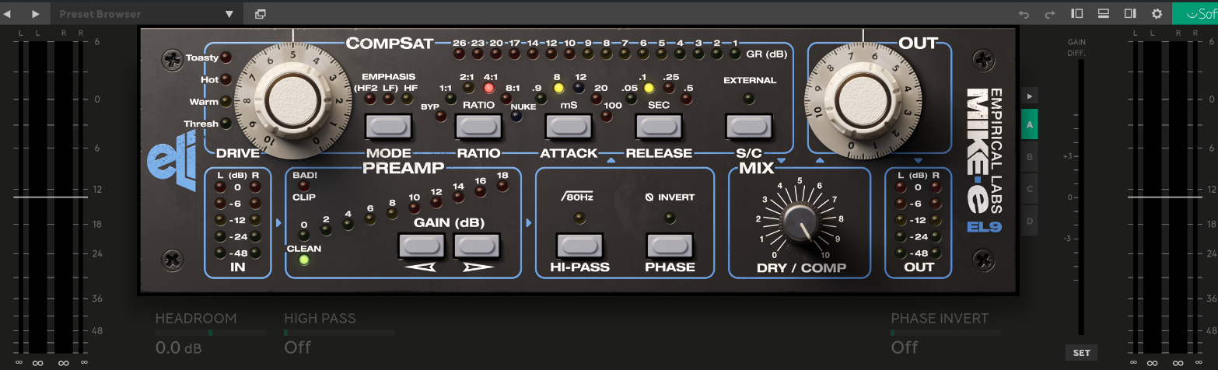Select the A preset slot
The height and width of the screenshot is (370, 1218).
point(1030,124)
